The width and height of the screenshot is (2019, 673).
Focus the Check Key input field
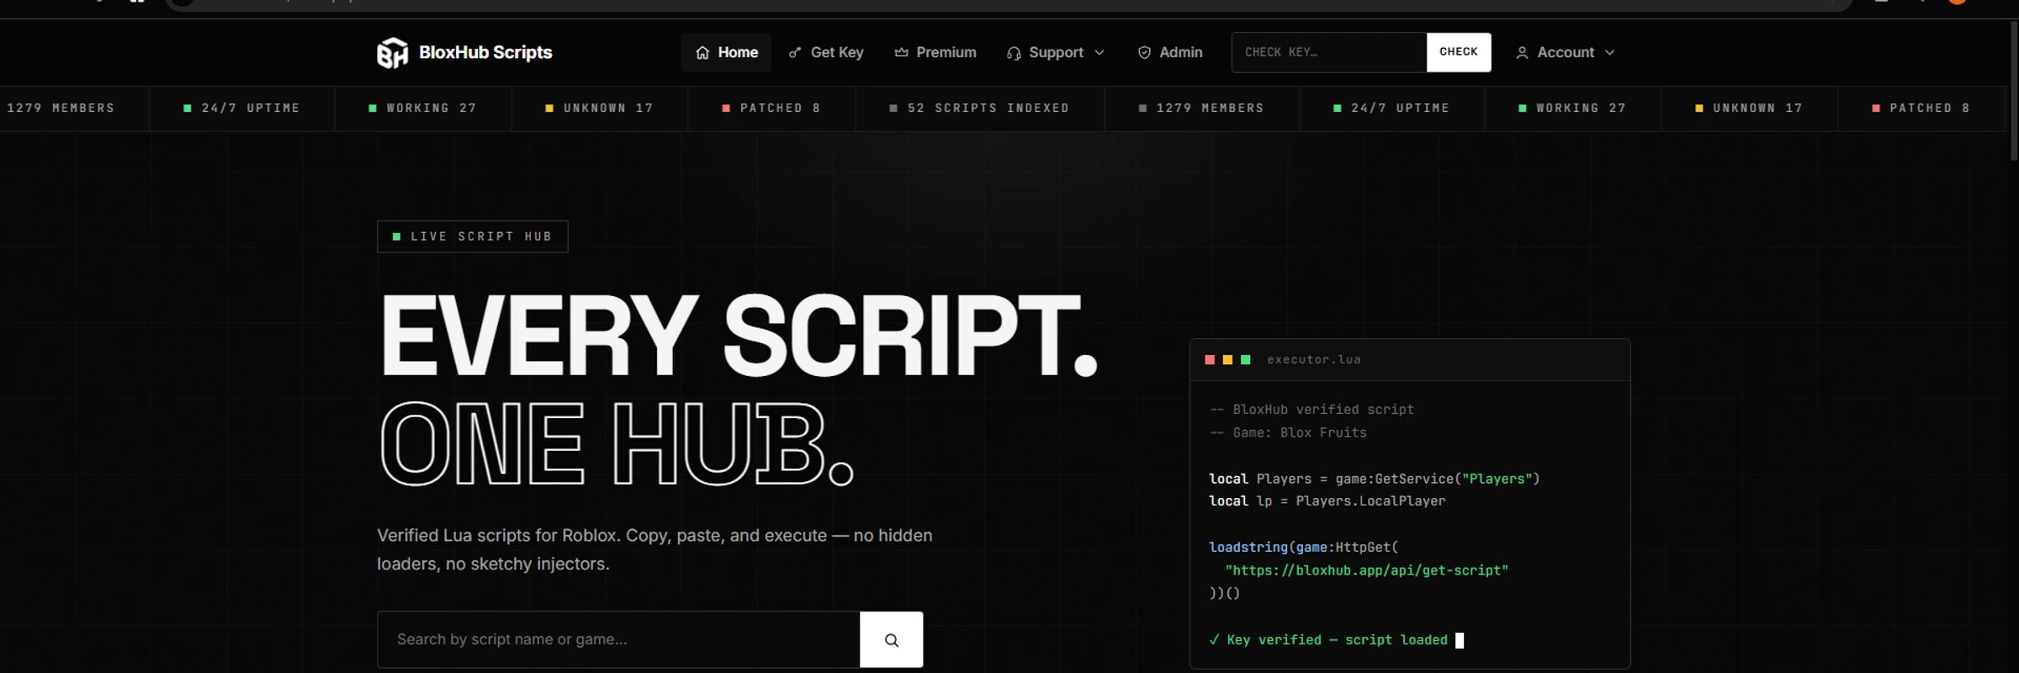coord(1329,52)
